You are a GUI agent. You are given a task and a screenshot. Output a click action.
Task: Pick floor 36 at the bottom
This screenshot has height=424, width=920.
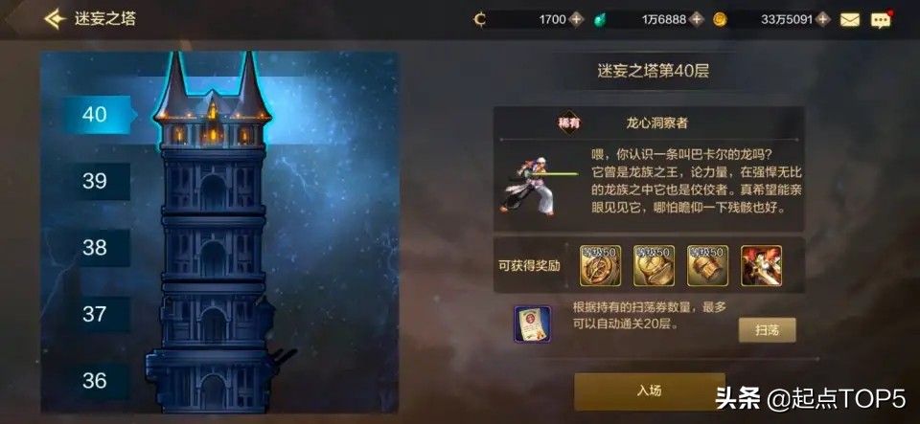[x=97, y=381]
